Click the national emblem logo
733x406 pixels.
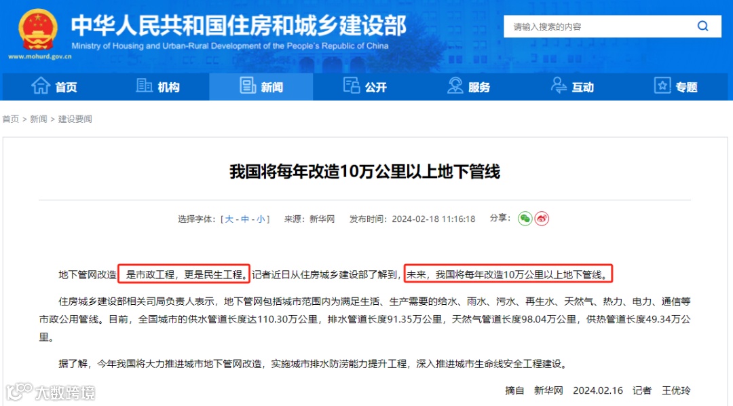38,30
